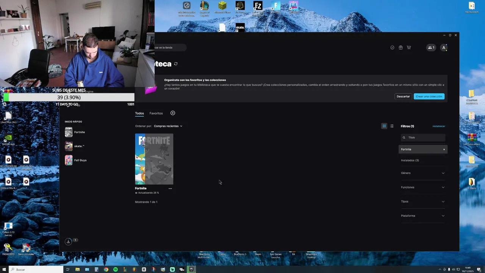Viewport: 485px width, 273px height.
Task: Open notification center in system tray
Action: 479,269
